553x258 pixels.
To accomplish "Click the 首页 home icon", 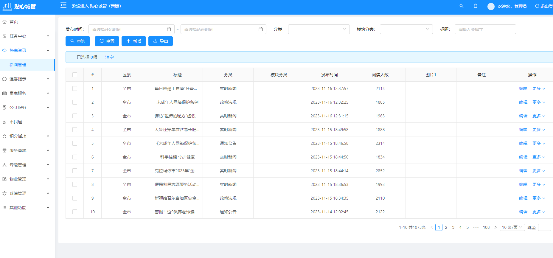I will click(4, 22).
